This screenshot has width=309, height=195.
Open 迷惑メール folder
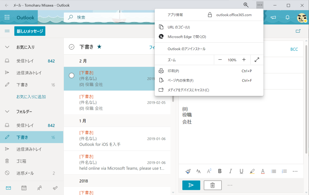[32, 173]
